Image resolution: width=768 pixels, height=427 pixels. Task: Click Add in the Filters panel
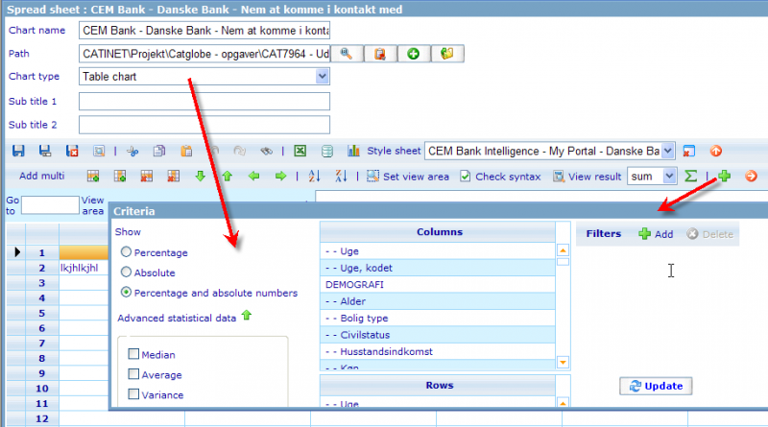[x=656, y=233]
